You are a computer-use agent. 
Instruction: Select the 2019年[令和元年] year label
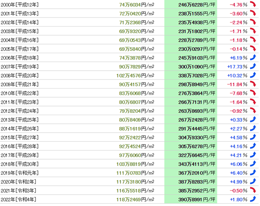[x=20, y=173]
